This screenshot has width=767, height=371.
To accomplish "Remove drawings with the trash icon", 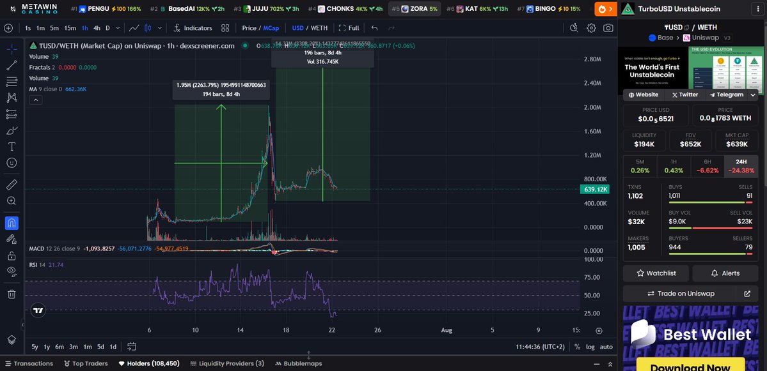I will coord(12,294).
